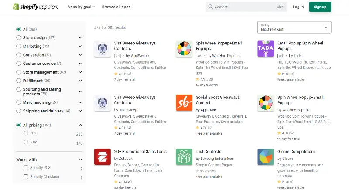Select Sourcing and selling products filter
Image resolution: width=349 pixels, height=190 pixels.
tap(18, 89)
